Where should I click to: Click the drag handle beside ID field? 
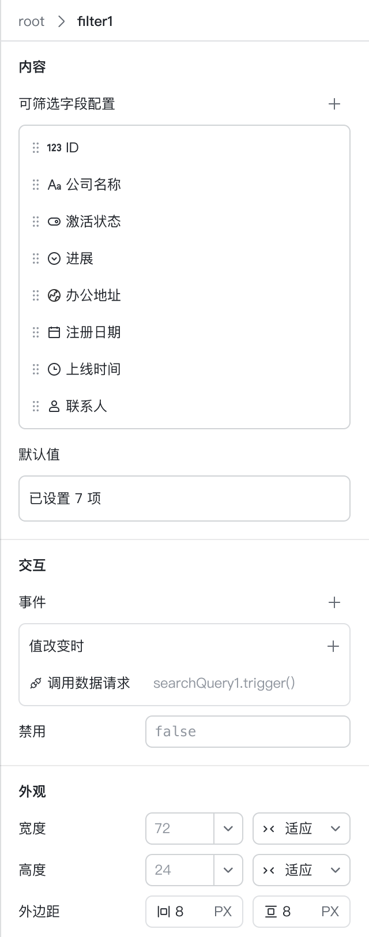coord(36,148)
